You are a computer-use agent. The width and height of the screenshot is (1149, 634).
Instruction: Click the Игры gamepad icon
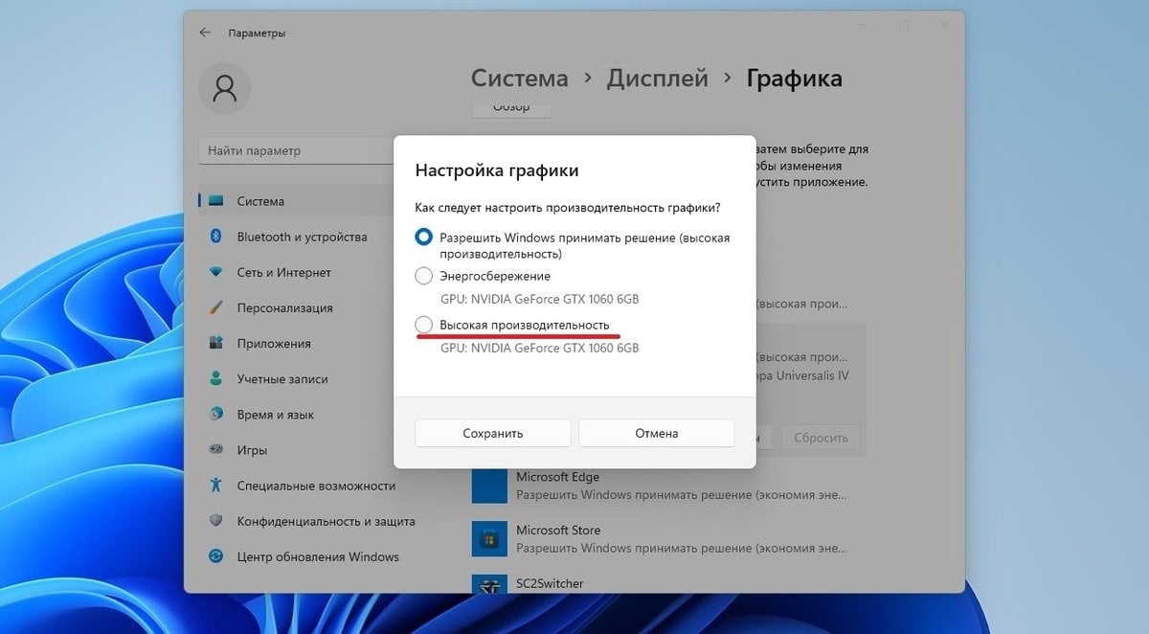coord(216,450)
